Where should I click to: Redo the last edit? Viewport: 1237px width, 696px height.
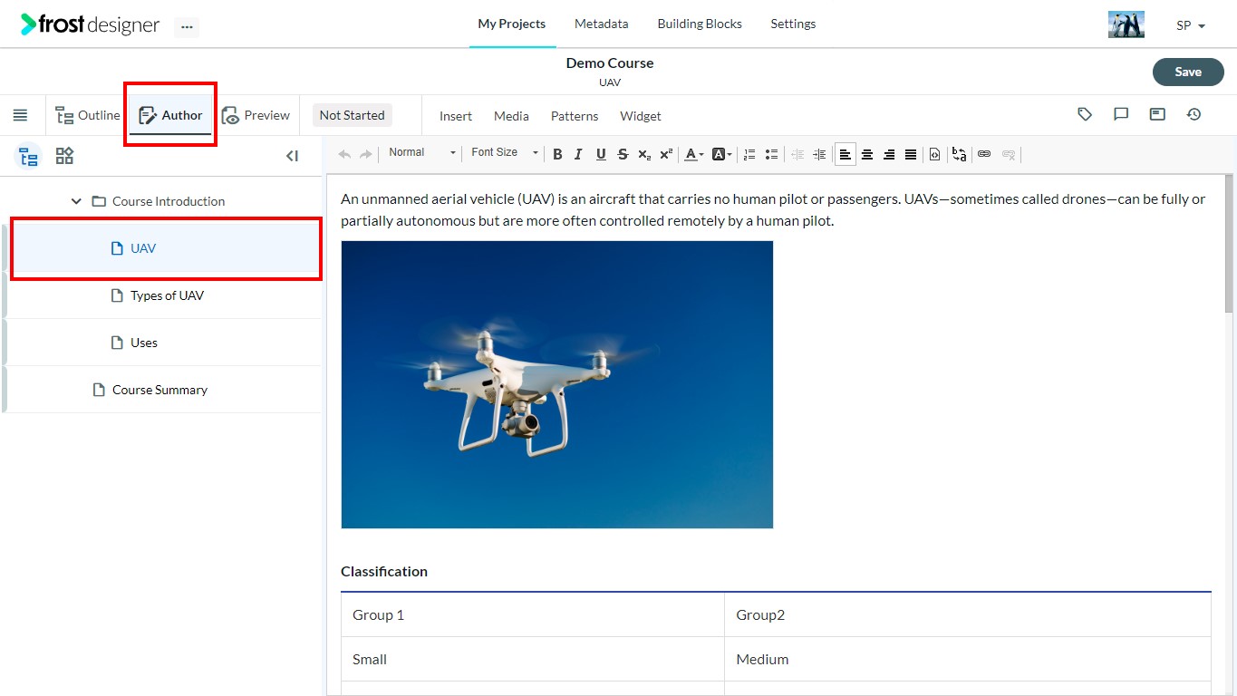tap(365, 154)
